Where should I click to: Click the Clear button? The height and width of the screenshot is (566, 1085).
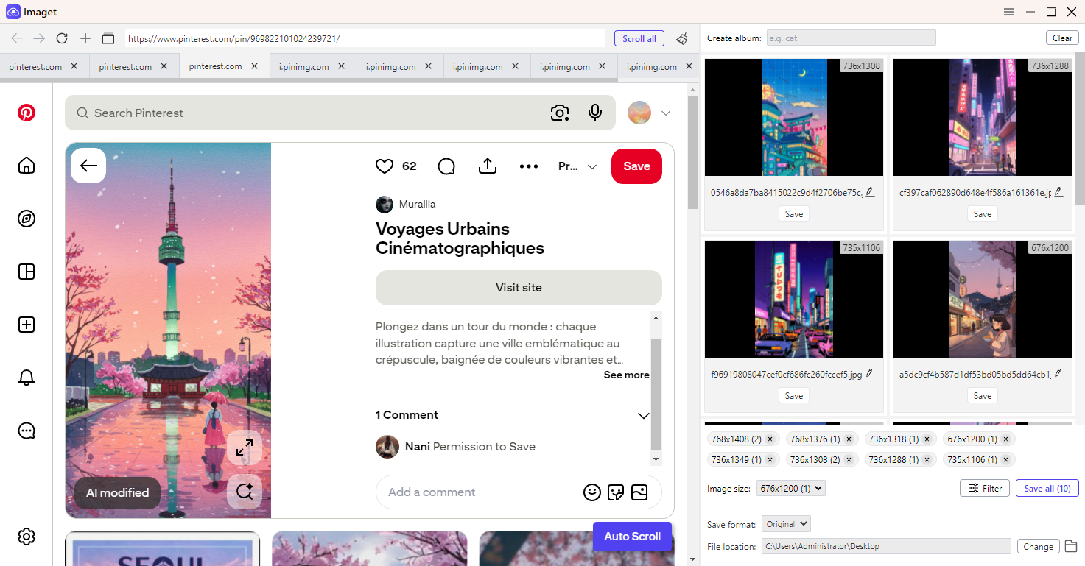(x=1062, y=38)
